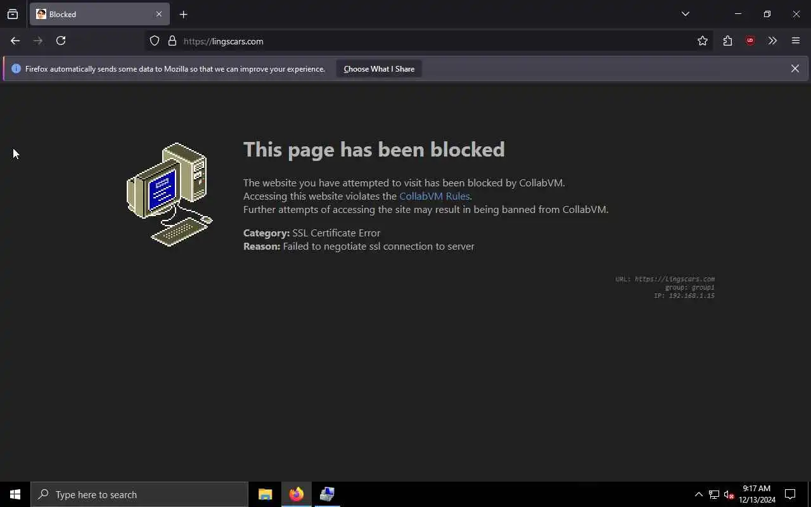Minimize the Firefox window
The width and height of the screenshot is (811, 507).
point(738,14)
